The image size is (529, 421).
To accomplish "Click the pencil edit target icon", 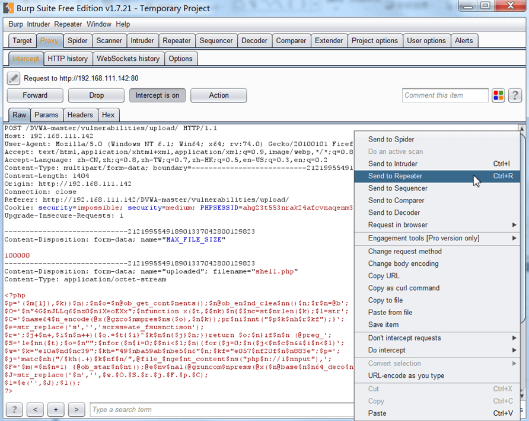I will 14,79.
